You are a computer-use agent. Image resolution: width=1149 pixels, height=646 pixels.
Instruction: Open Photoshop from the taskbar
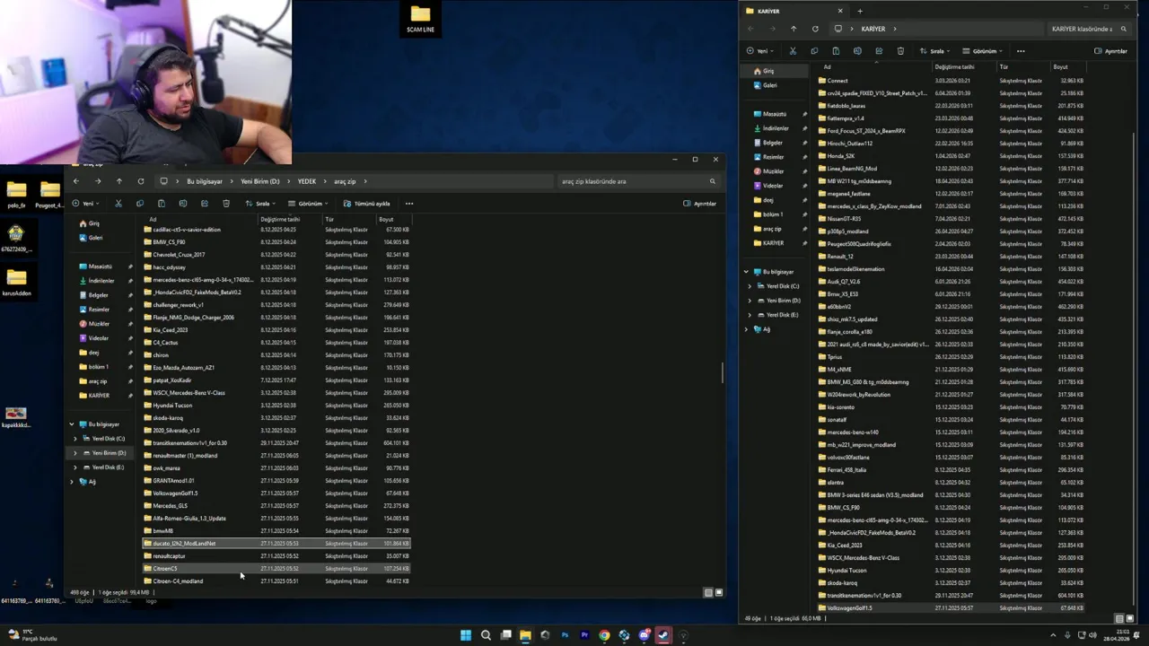click(565, 635)
